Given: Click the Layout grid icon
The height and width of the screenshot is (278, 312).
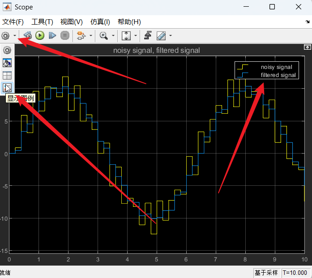Looking at the screenshot, I should click(x=7, y=76).
